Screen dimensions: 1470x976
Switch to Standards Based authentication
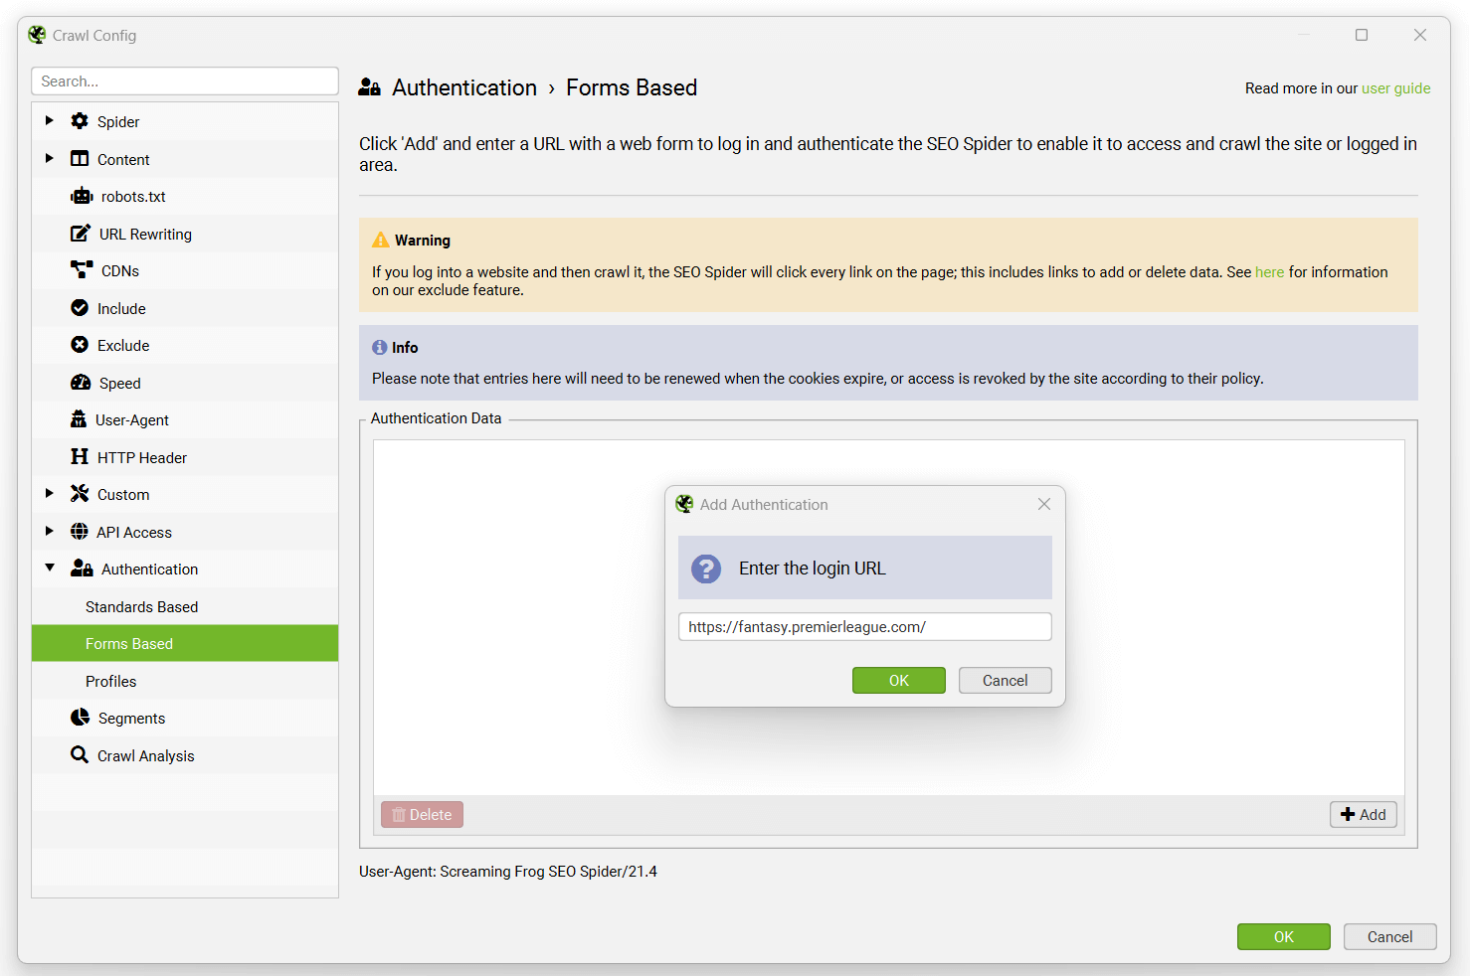coord(141,605)
